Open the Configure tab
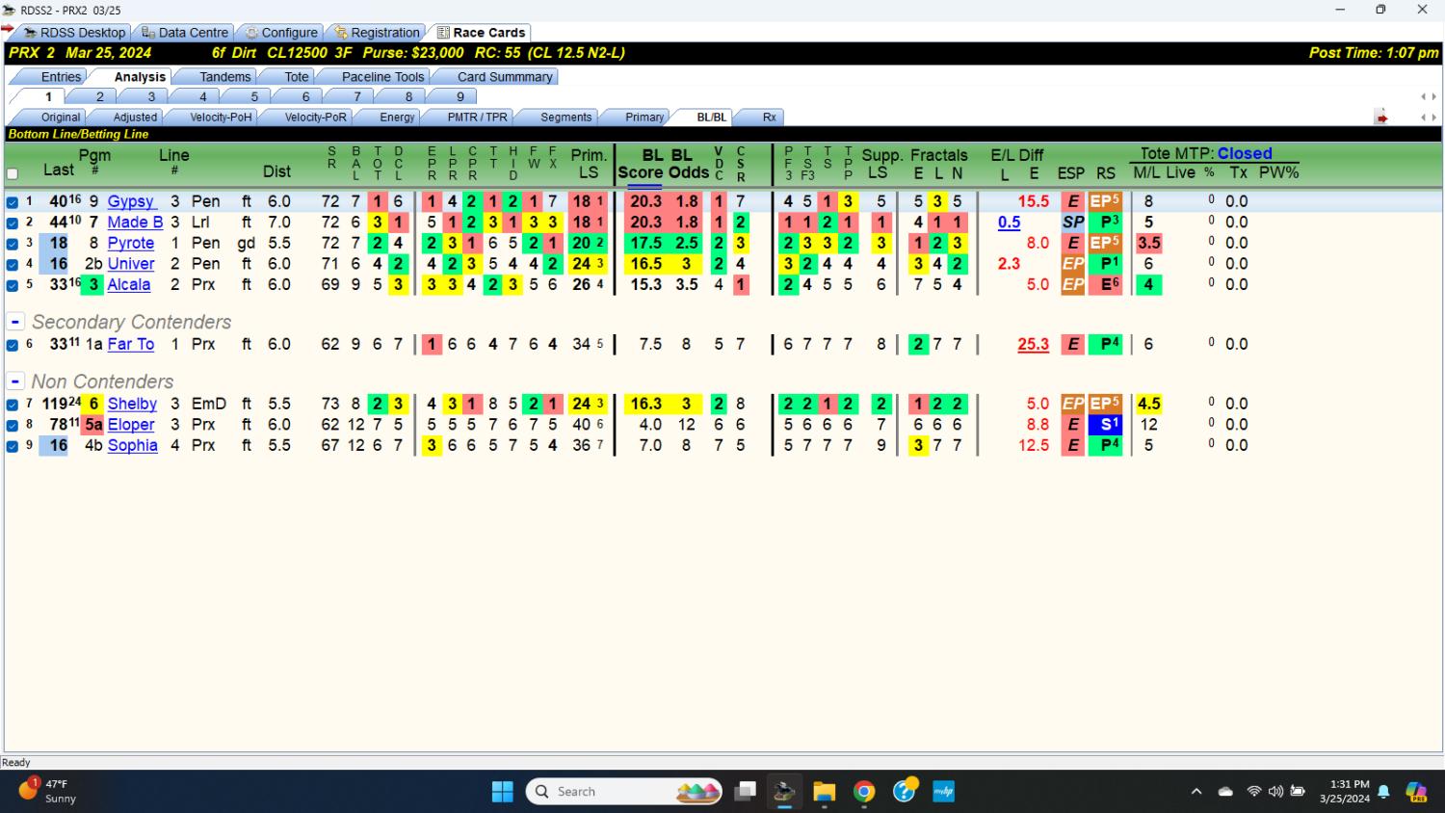This screenshot has width=1445, height=813. (x=280, y=33)
